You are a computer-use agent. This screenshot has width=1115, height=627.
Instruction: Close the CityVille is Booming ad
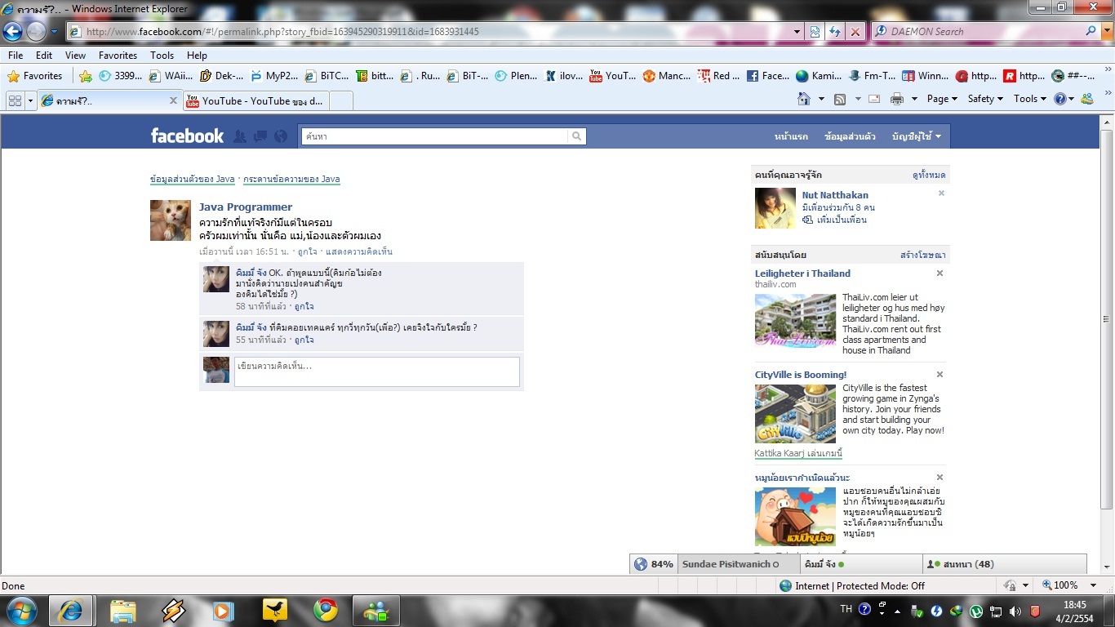(940, 375)
